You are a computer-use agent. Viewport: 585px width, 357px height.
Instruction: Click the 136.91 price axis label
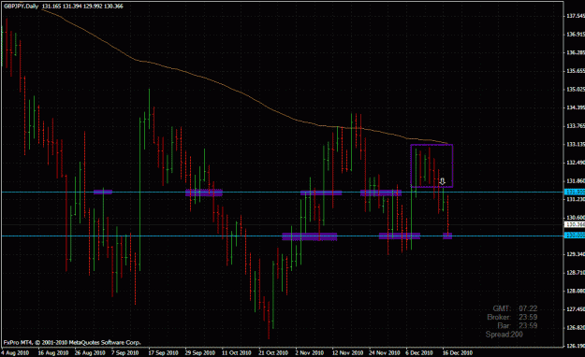[576, 35]
